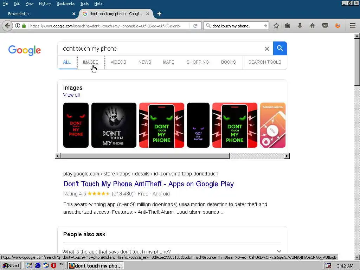This screenshot has height=270, width=360.
Task: Click the blue Google search button
Action: (x=280, y=48)
